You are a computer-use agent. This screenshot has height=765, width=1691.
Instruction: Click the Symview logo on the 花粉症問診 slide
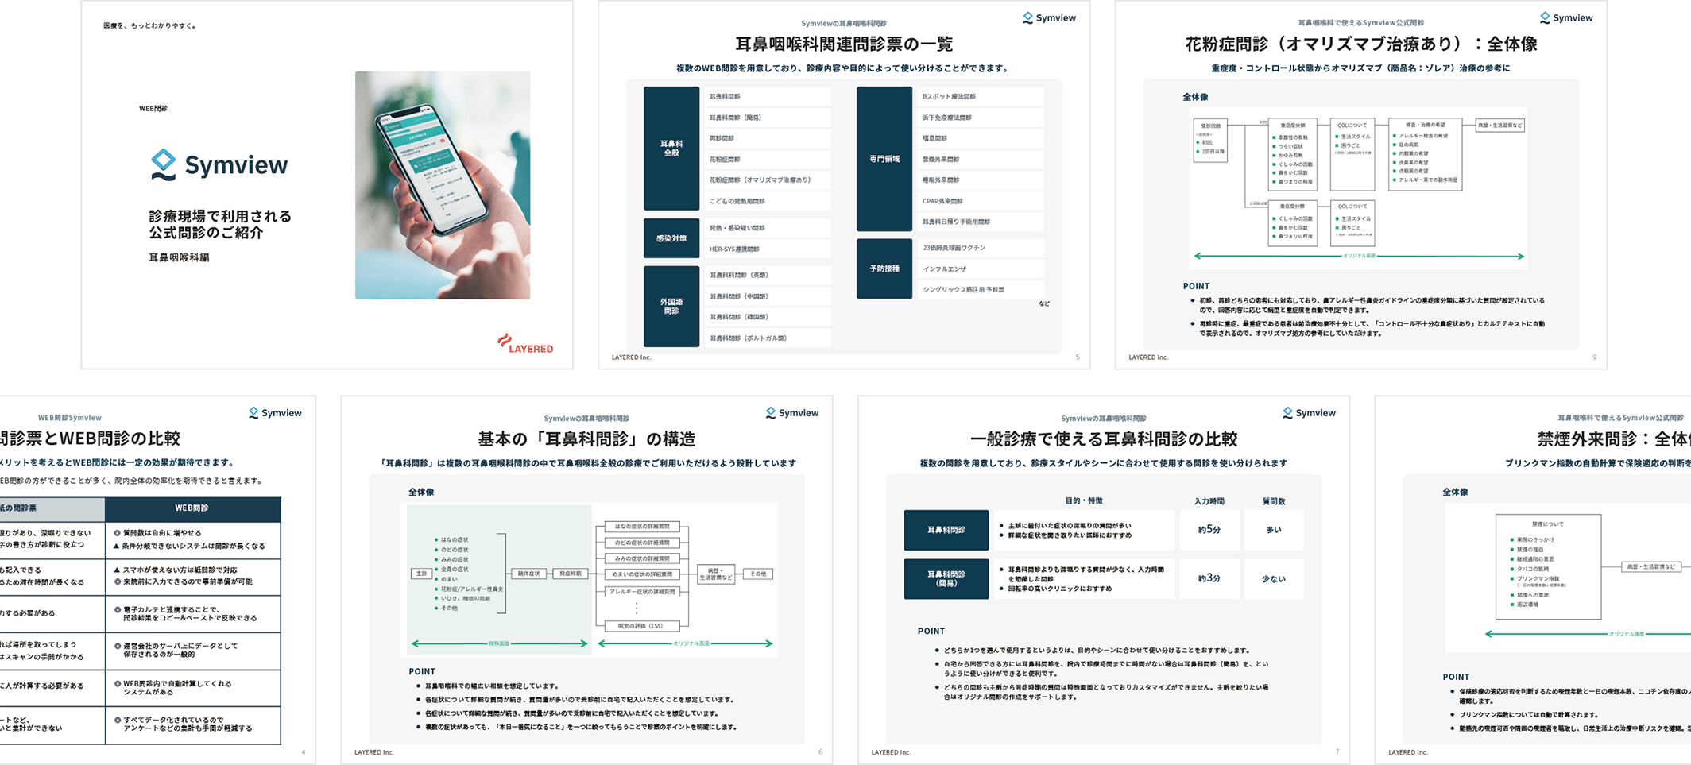pyautogui.click(x=1565, y=17)
